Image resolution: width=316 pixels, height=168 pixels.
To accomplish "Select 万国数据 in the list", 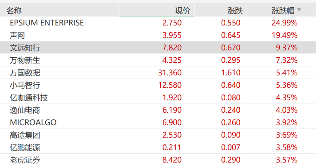I will [x=25, y=73].
